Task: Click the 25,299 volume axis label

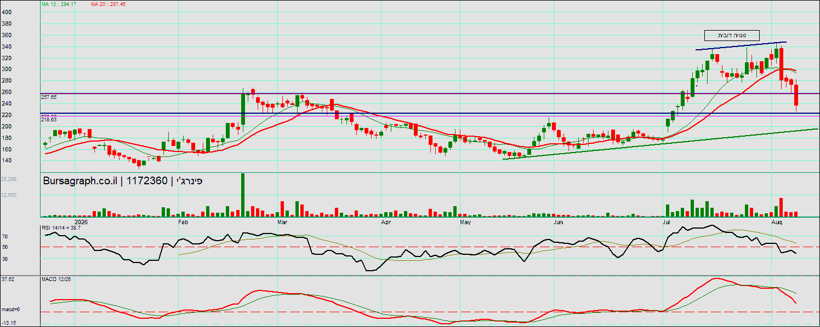Action: point(9,179)
